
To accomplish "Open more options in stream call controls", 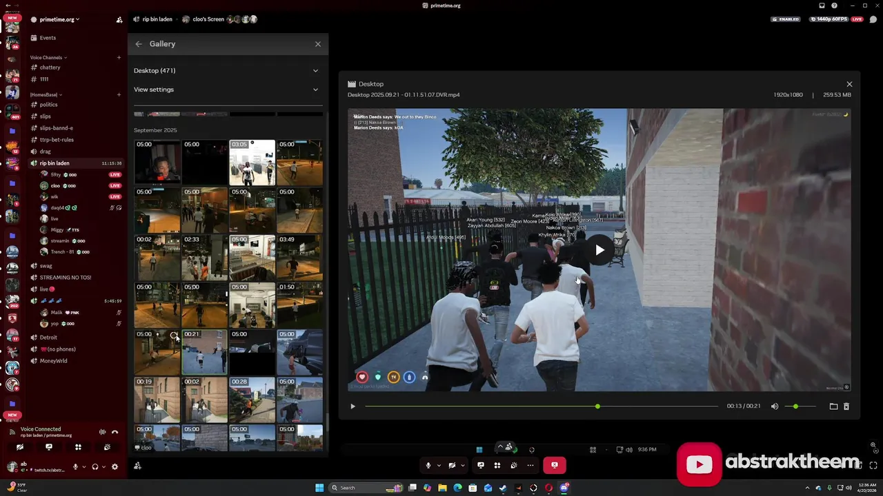I will [x=530, y=466].
